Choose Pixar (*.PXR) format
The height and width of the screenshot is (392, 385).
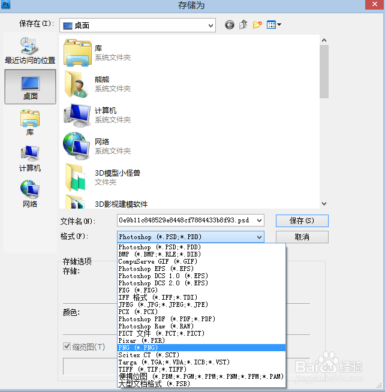[x=201, y=340]
